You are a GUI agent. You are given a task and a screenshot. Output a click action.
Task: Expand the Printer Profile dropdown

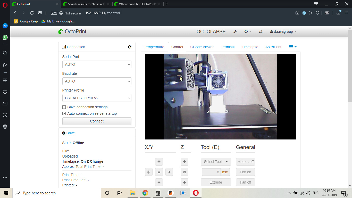(x=97, y=98)
